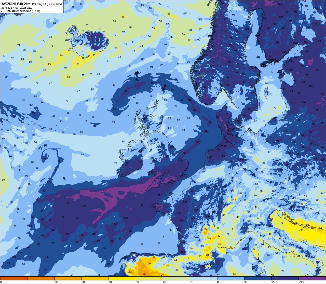Click the value 69 at the far western edge
The width and height of the screenshot is (326, 284).
(x=3, y=180)
